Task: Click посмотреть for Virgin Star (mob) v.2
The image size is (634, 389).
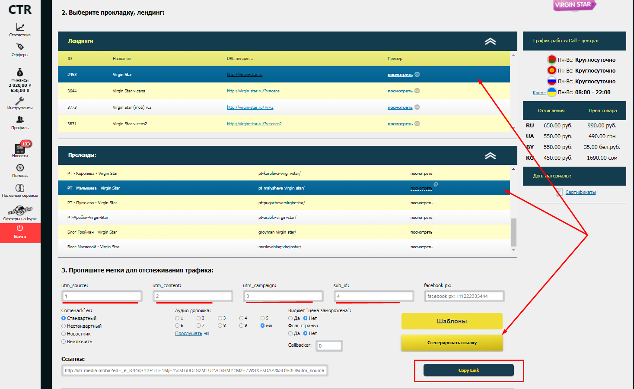Action: [400, 108]
